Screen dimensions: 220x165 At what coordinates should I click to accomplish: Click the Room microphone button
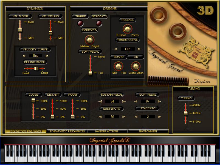(72, 95)
